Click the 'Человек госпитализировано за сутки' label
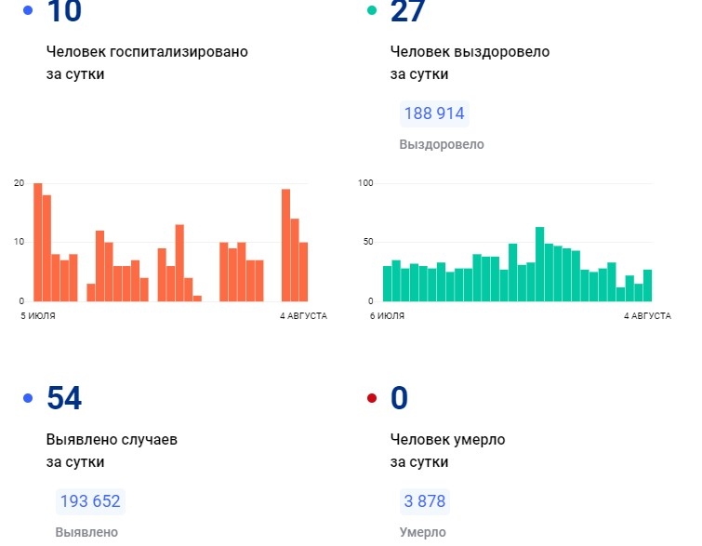Viewport: 702px width, 546px height. tap(147, 62)
